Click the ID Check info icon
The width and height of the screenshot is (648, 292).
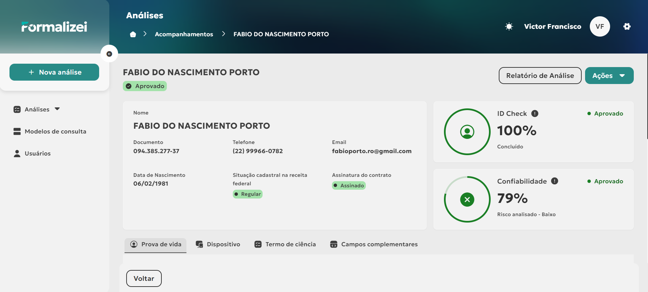click(535, 113)
